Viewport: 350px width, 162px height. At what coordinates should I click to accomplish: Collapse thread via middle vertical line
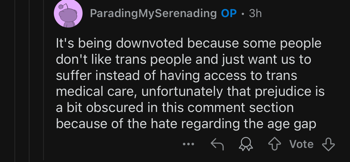click(29, 81)
